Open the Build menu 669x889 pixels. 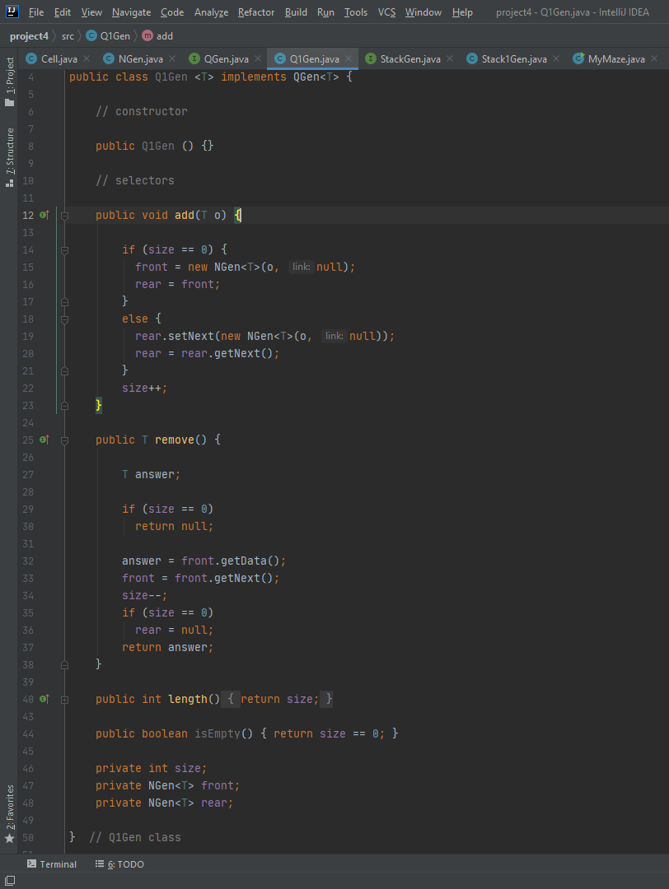(296, 12)
